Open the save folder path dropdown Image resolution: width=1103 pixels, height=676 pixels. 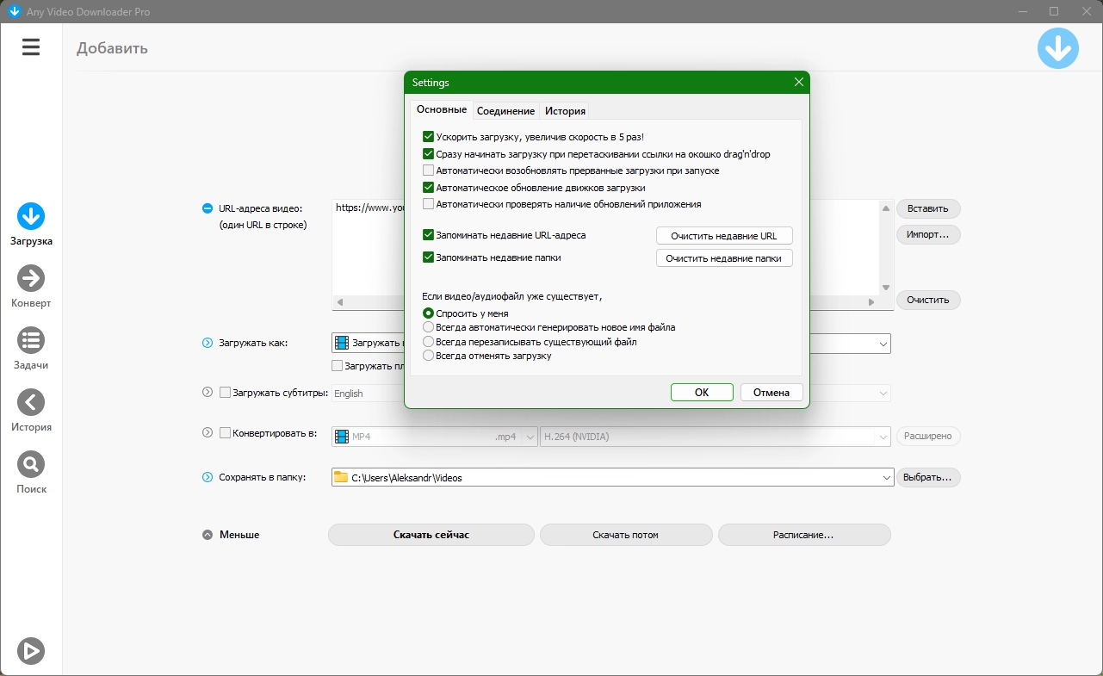tap(887, 478)
